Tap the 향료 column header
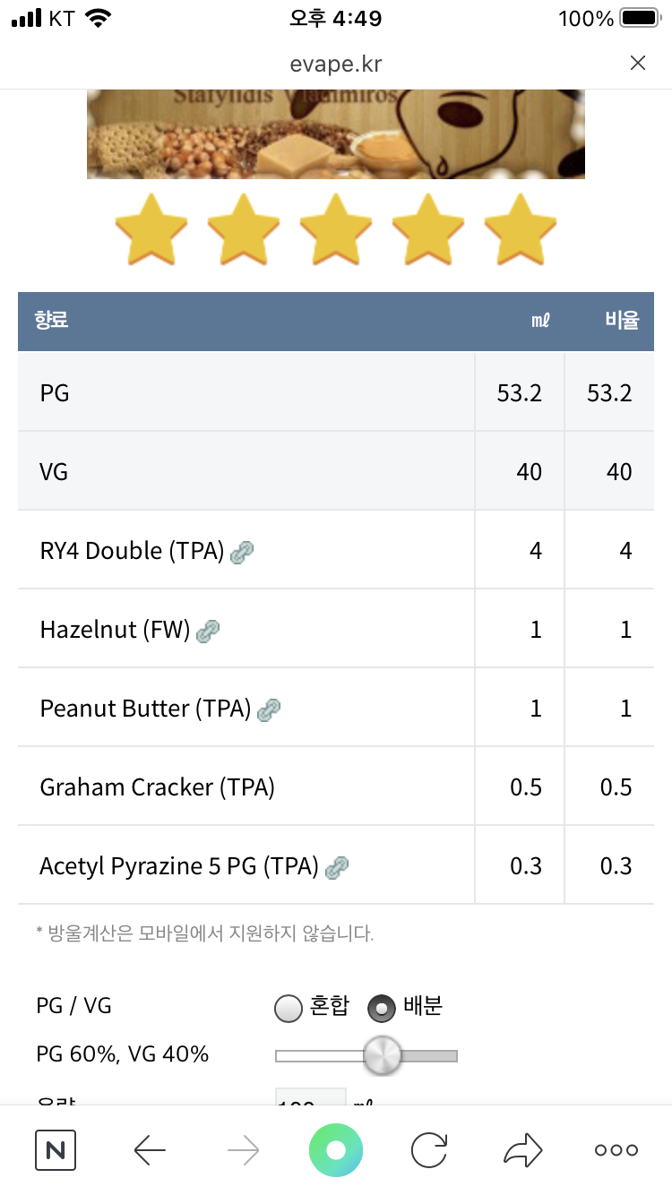 pos(52,321)
